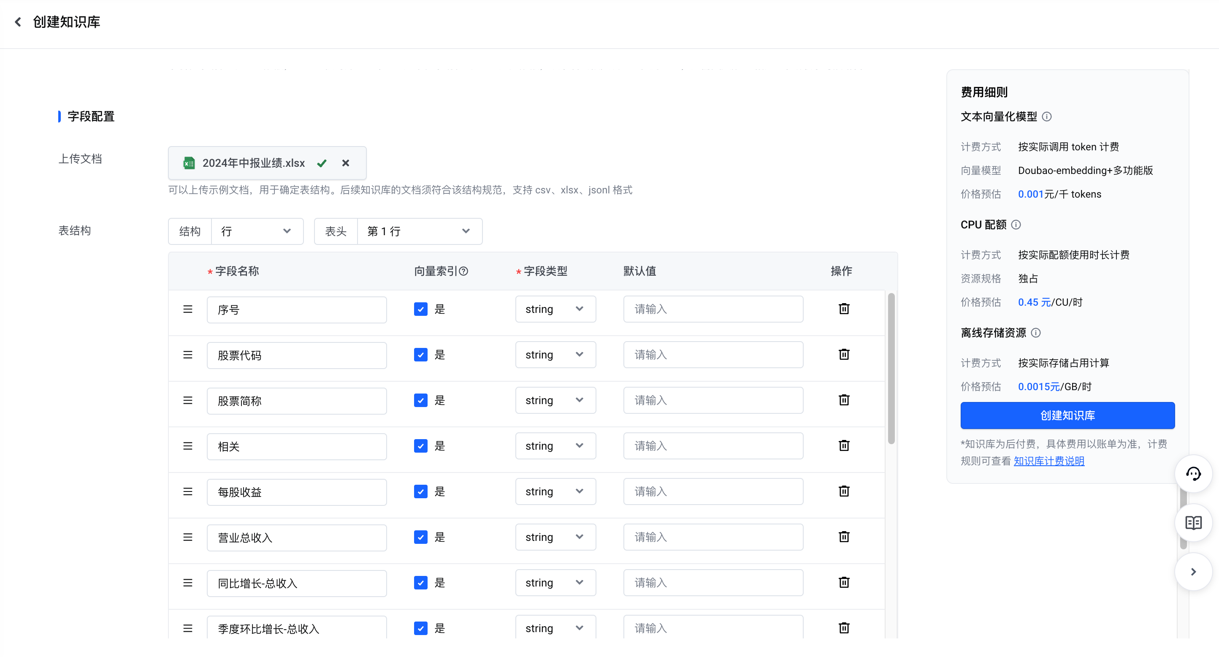Open the info icon next to 离线存储资源

pyautogui.click(x=1036, y=333)
